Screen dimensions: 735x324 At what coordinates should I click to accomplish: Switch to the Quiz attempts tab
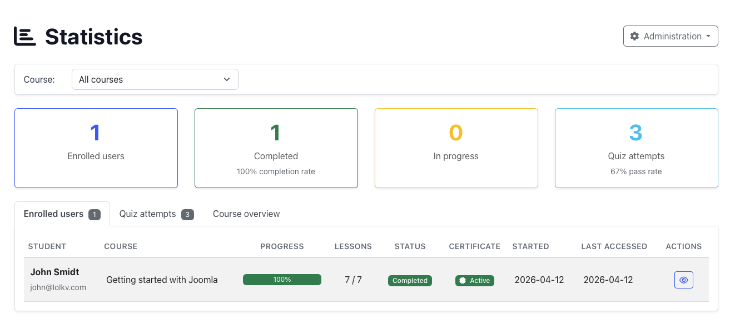point(148,214)
